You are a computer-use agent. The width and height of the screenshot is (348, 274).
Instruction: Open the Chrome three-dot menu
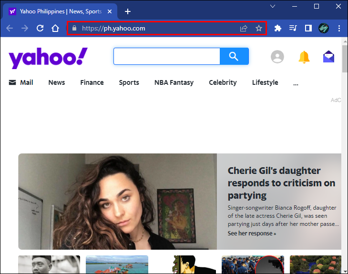(x=339, y=28)
